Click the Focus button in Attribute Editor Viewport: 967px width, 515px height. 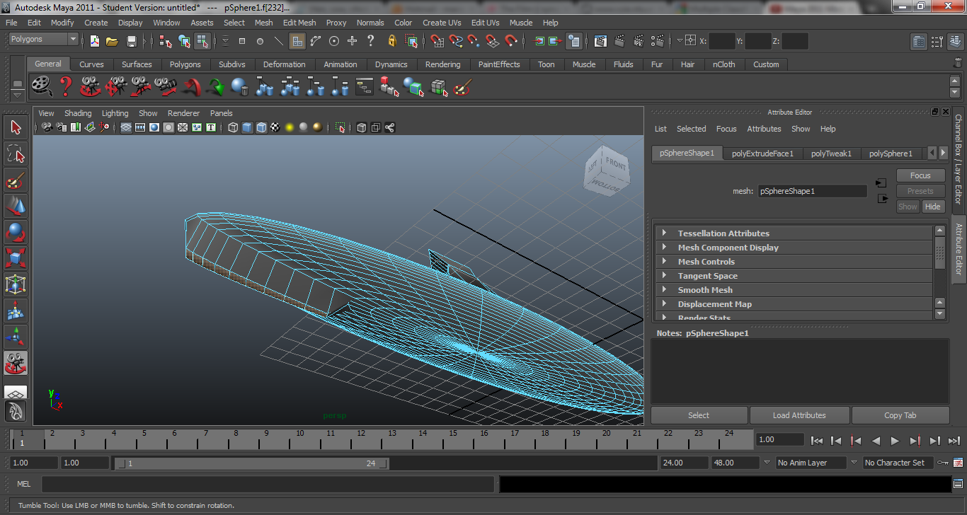tap(920, 175)
